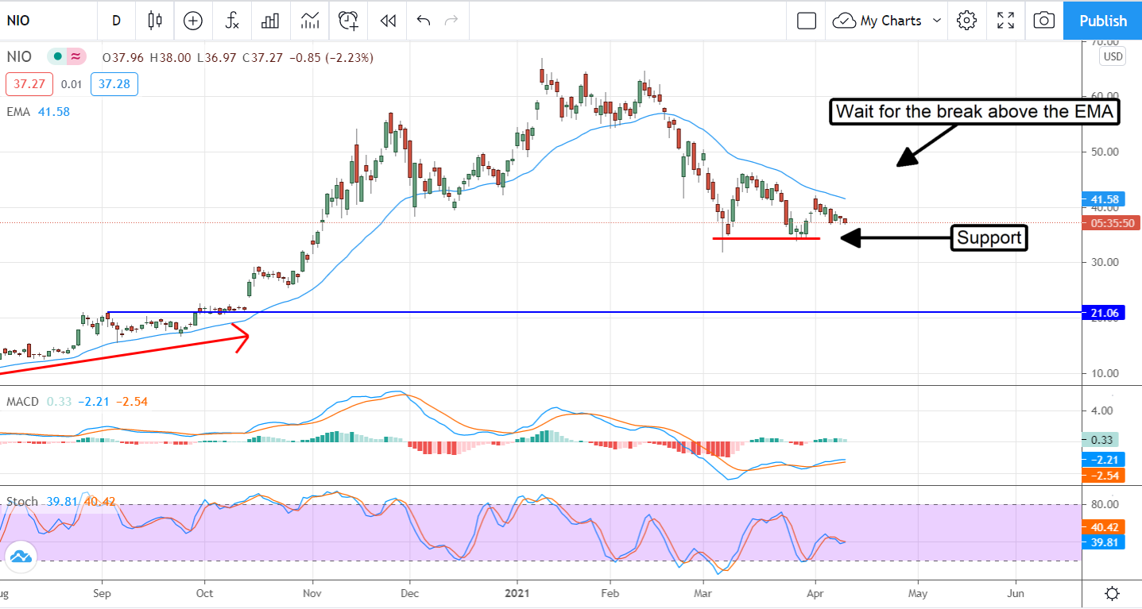Select the MACD indicator legend
Image resolution: width=1142 pixels, height=609 pixels.
click(x=22, y=402)
